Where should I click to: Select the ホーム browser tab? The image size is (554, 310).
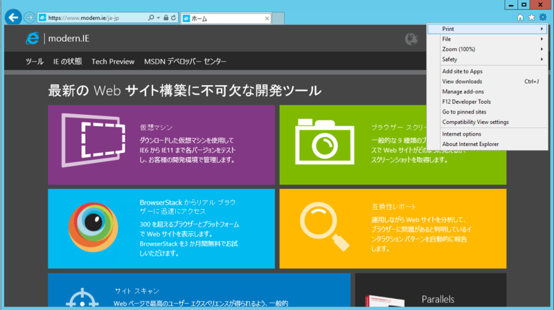coord(226,19)
